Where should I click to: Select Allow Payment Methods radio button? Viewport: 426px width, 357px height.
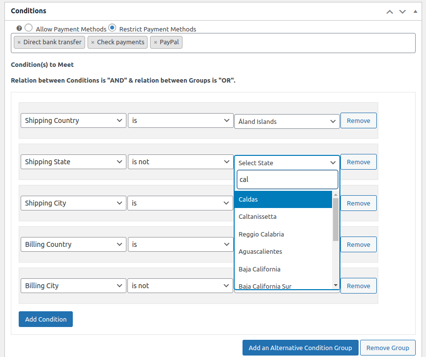coord(29,28)
